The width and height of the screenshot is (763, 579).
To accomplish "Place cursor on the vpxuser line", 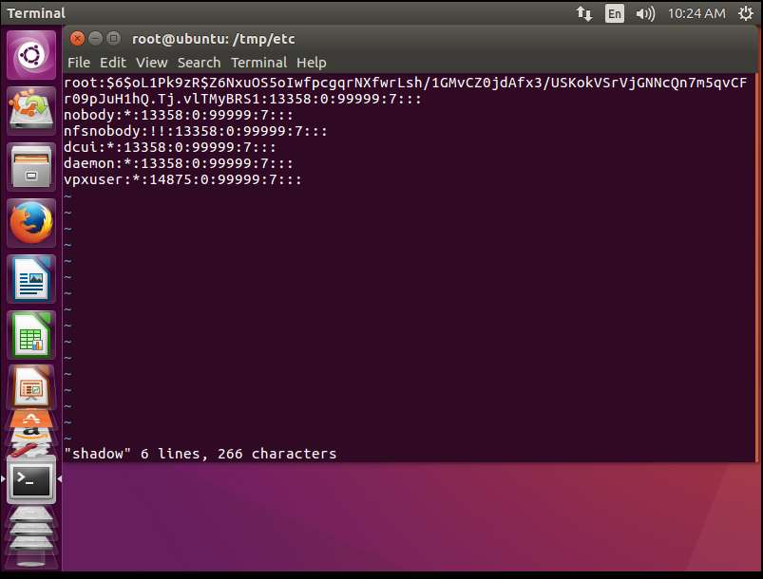I will click(182, 179).
